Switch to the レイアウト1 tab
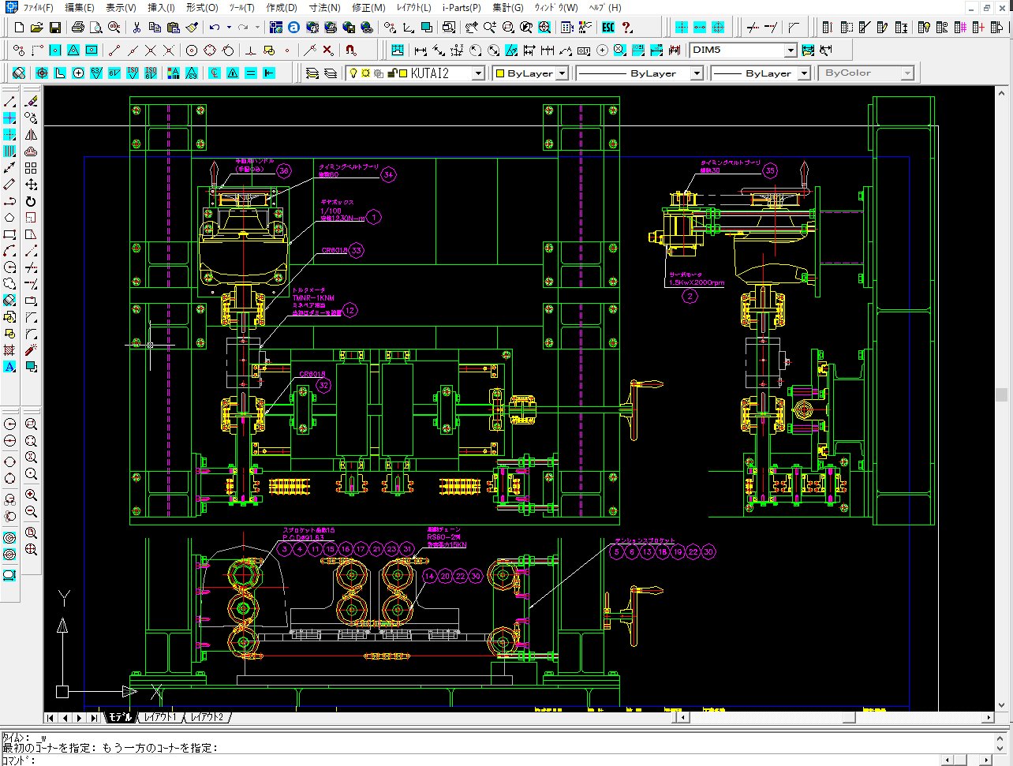1013x766 pixels. (160, 717)
